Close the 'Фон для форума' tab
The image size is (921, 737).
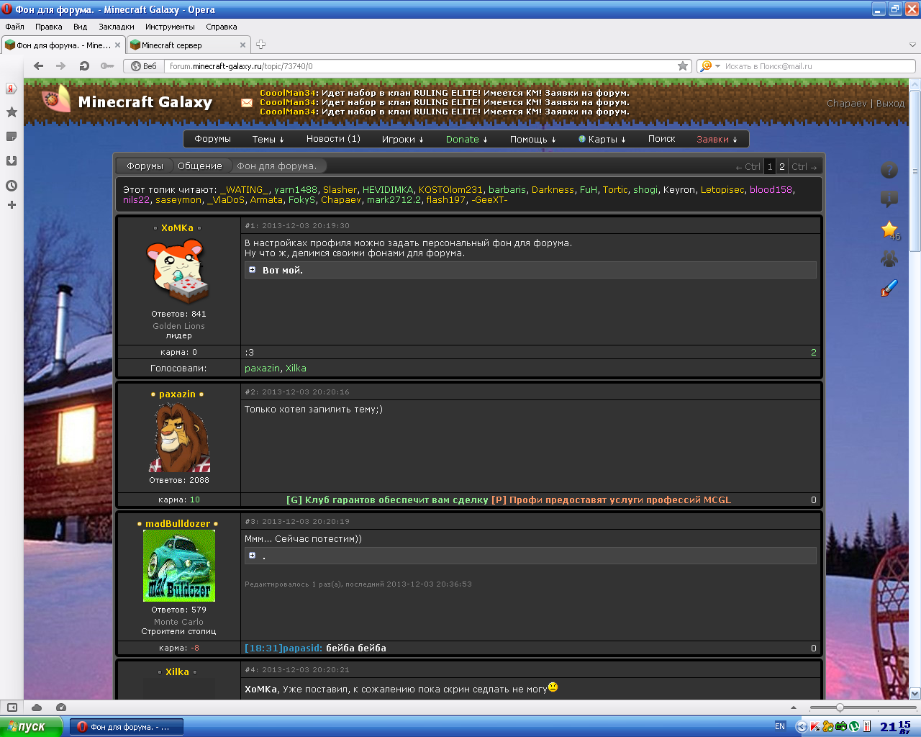118,45
